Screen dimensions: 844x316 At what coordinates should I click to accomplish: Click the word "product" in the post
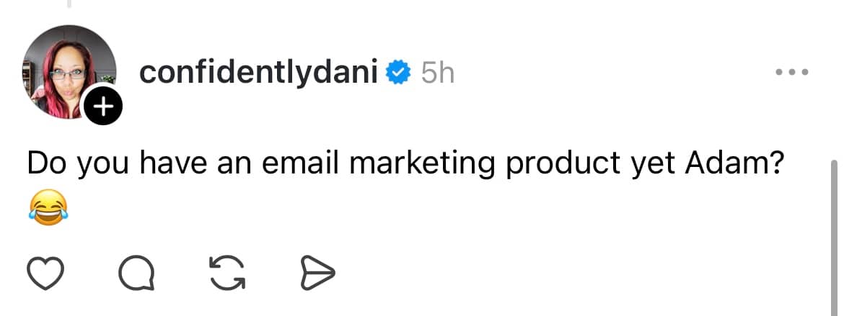562,164
